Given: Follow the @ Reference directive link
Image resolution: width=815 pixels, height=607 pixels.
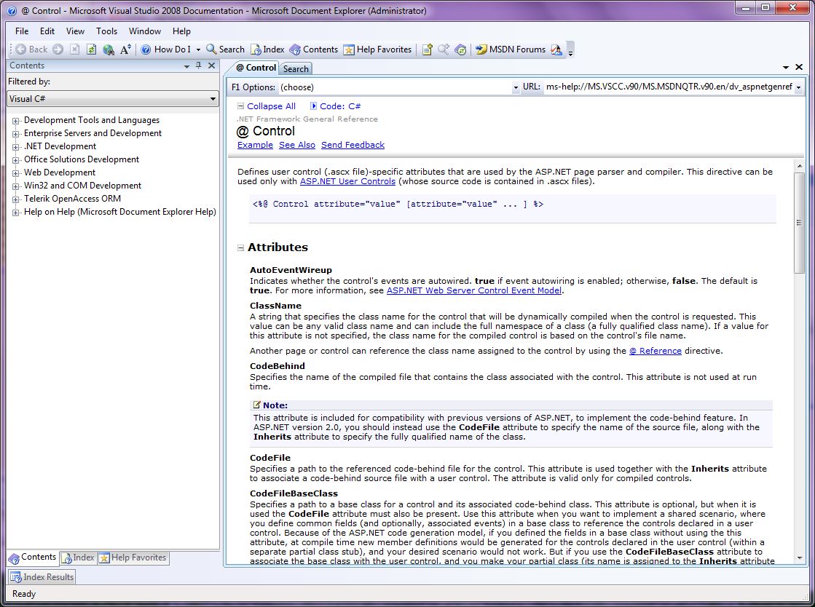Looking at the screenshot, I should 655,351.
